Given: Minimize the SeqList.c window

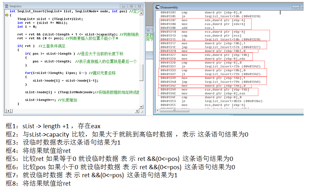Looking at the screenshot, I should click(x=124, y=6).
